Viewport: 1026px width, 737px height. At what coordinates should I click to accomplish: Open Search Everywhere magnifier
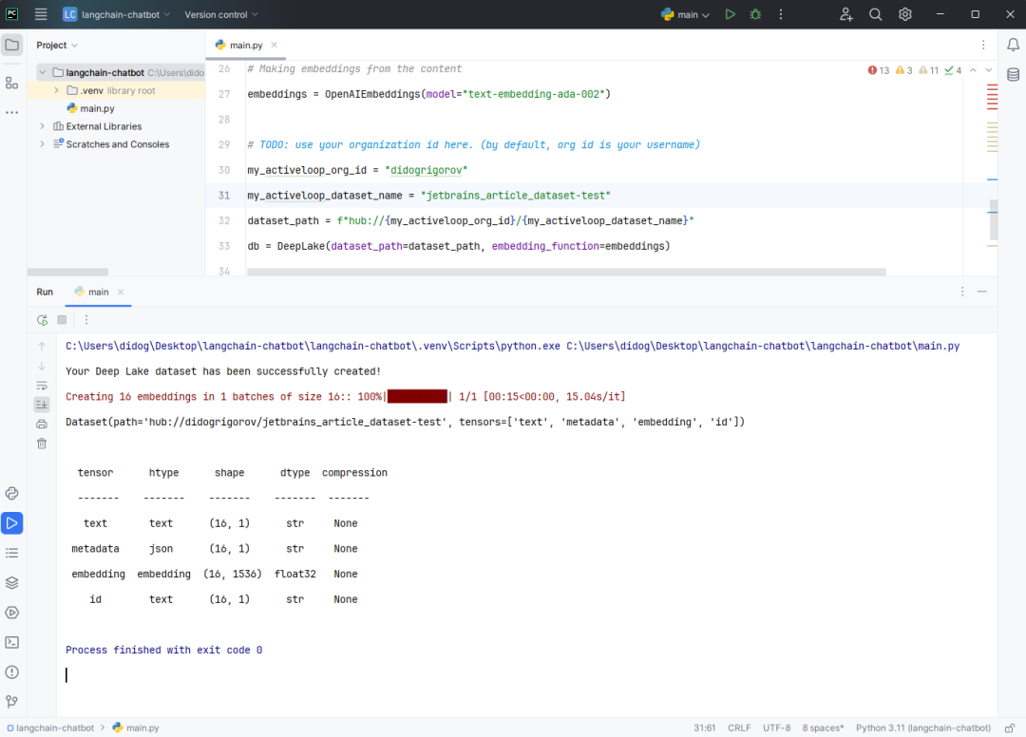click(876, 14)
